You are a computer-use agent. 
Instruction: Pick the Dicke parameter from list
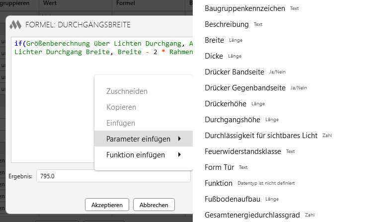click(214, 56)
